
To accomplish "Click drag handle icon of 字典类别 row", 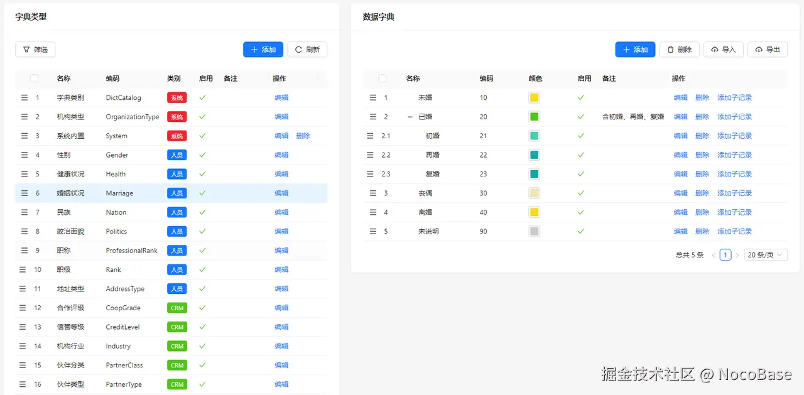I will (24, 97).
